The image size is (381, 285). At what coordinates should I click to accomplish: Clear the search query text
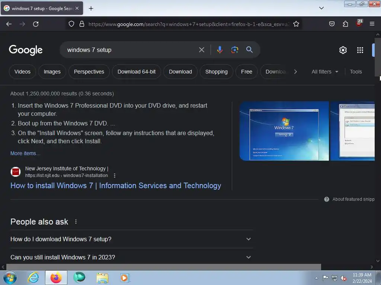point(202,50)
